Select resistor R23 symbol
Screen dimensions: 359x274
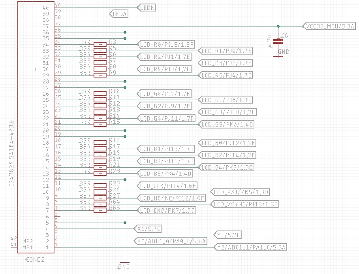[x=100, y=174]
